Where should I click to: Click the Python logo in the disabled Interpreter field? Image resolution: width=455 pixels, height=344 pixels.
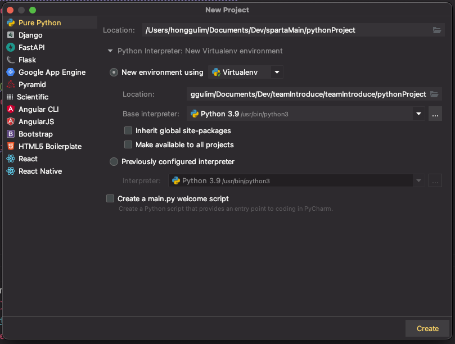176,180
